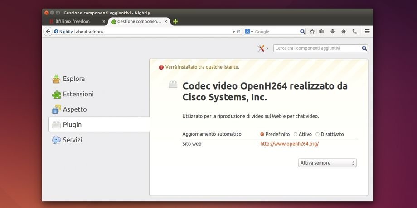Click the Google search magnifier icon
The height and width of the screenshot is (208, 417).
(x=302, y=32)
